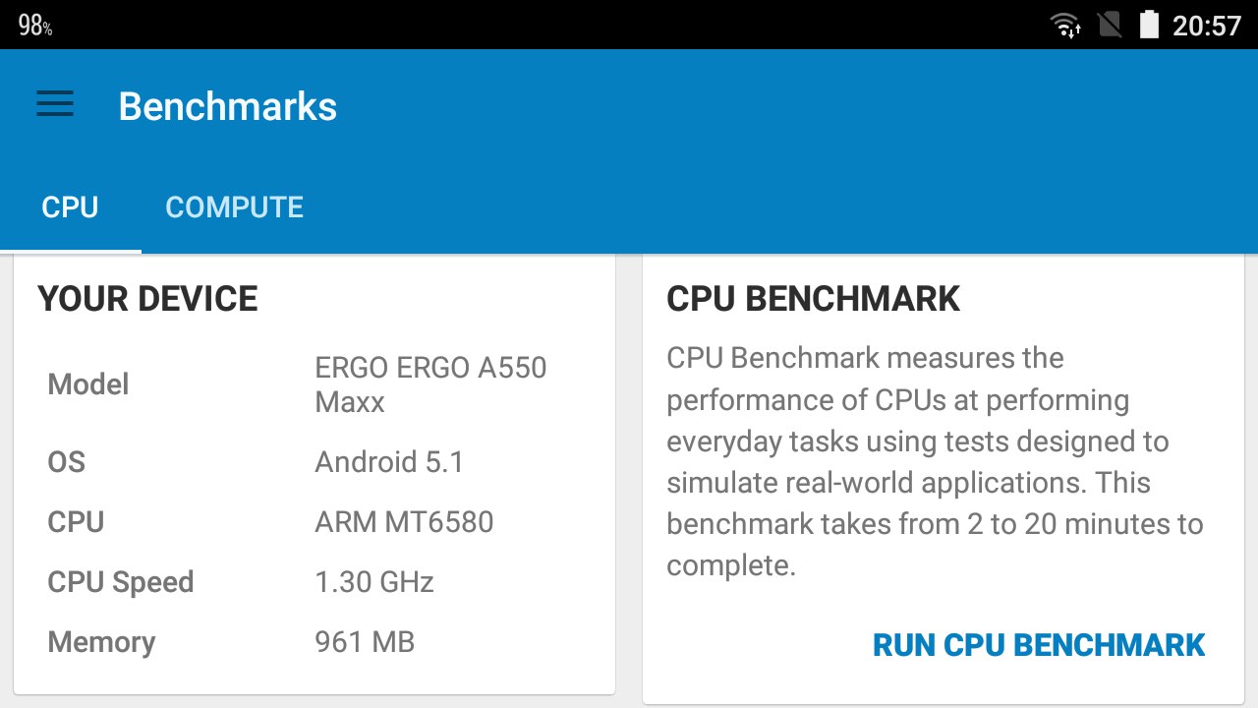The image size is (1258, 708).
Task: Tap the Benchmarks title
Action: click(x=228, y=106)
